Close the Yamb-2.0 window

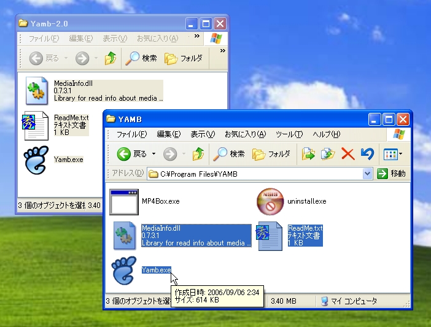(220, 23)
